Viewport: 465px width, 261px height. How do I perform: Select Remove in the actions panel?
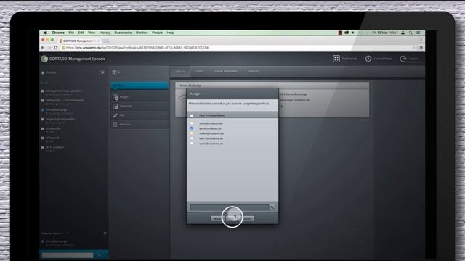tap(139, 124)
